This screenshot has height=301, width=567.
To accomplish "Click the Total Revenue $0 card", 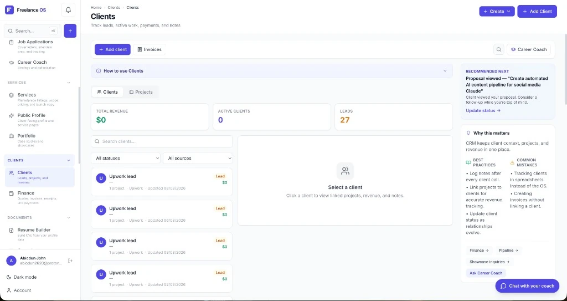I will pos(150,116).
